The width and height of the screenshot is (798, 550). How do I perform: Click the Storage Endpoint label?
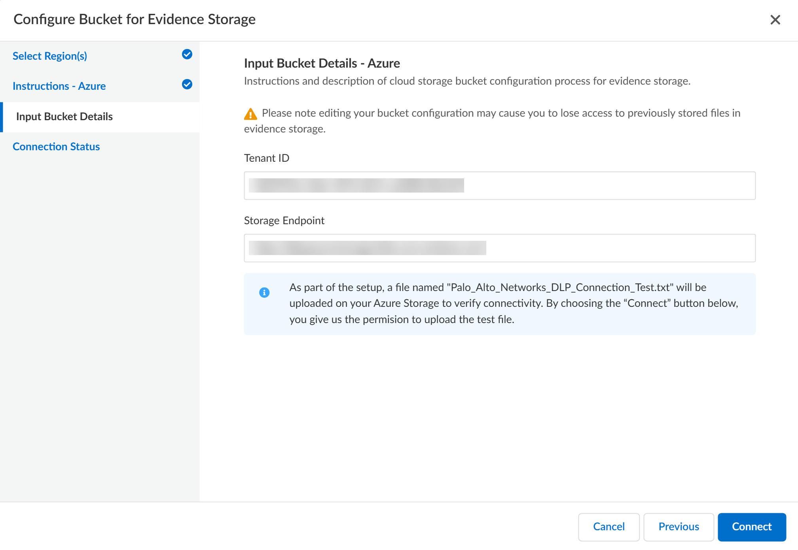click(x=284, y=221)
